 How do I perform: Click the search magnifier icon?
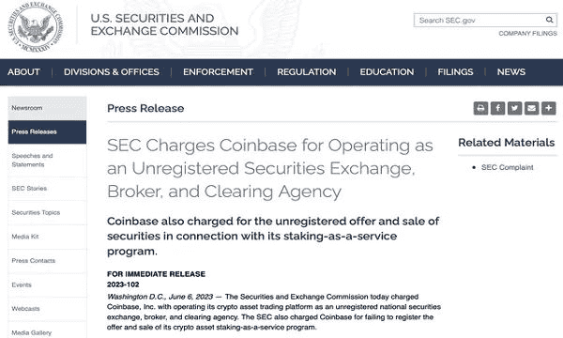tap(549, 20)
